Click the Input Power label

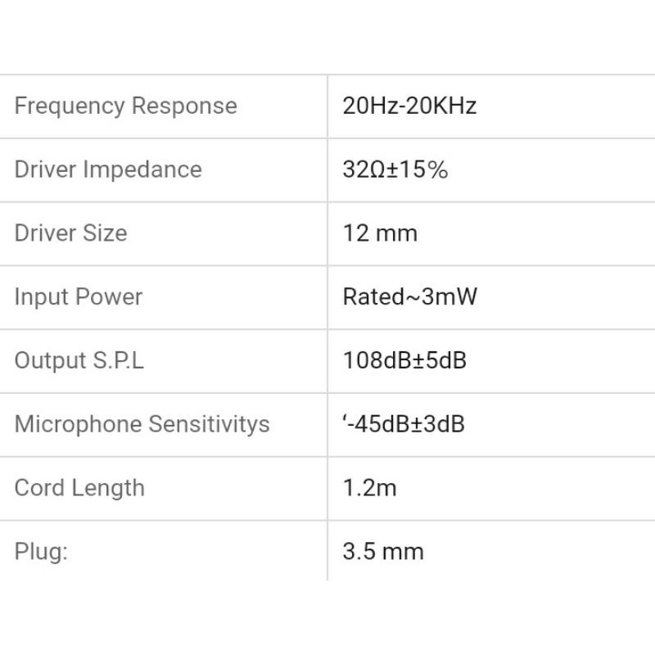click(79, 296)
